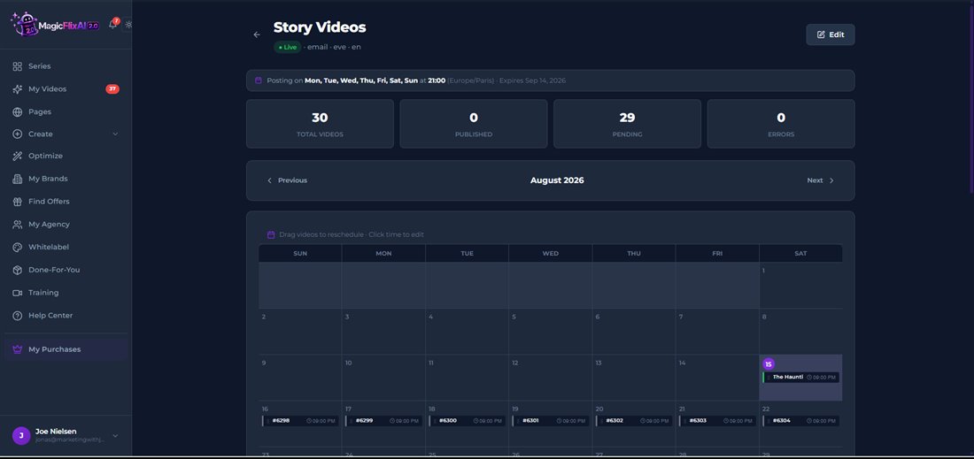
Task: Go to Pages in the sidebar
Action: click(66, 111)
